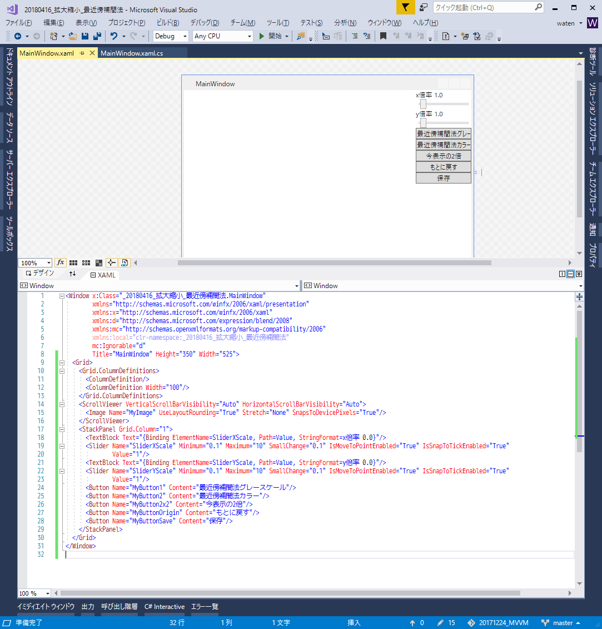Click the 今表示の2倍 button in designer
602x629 pixels.
point(443,156)
